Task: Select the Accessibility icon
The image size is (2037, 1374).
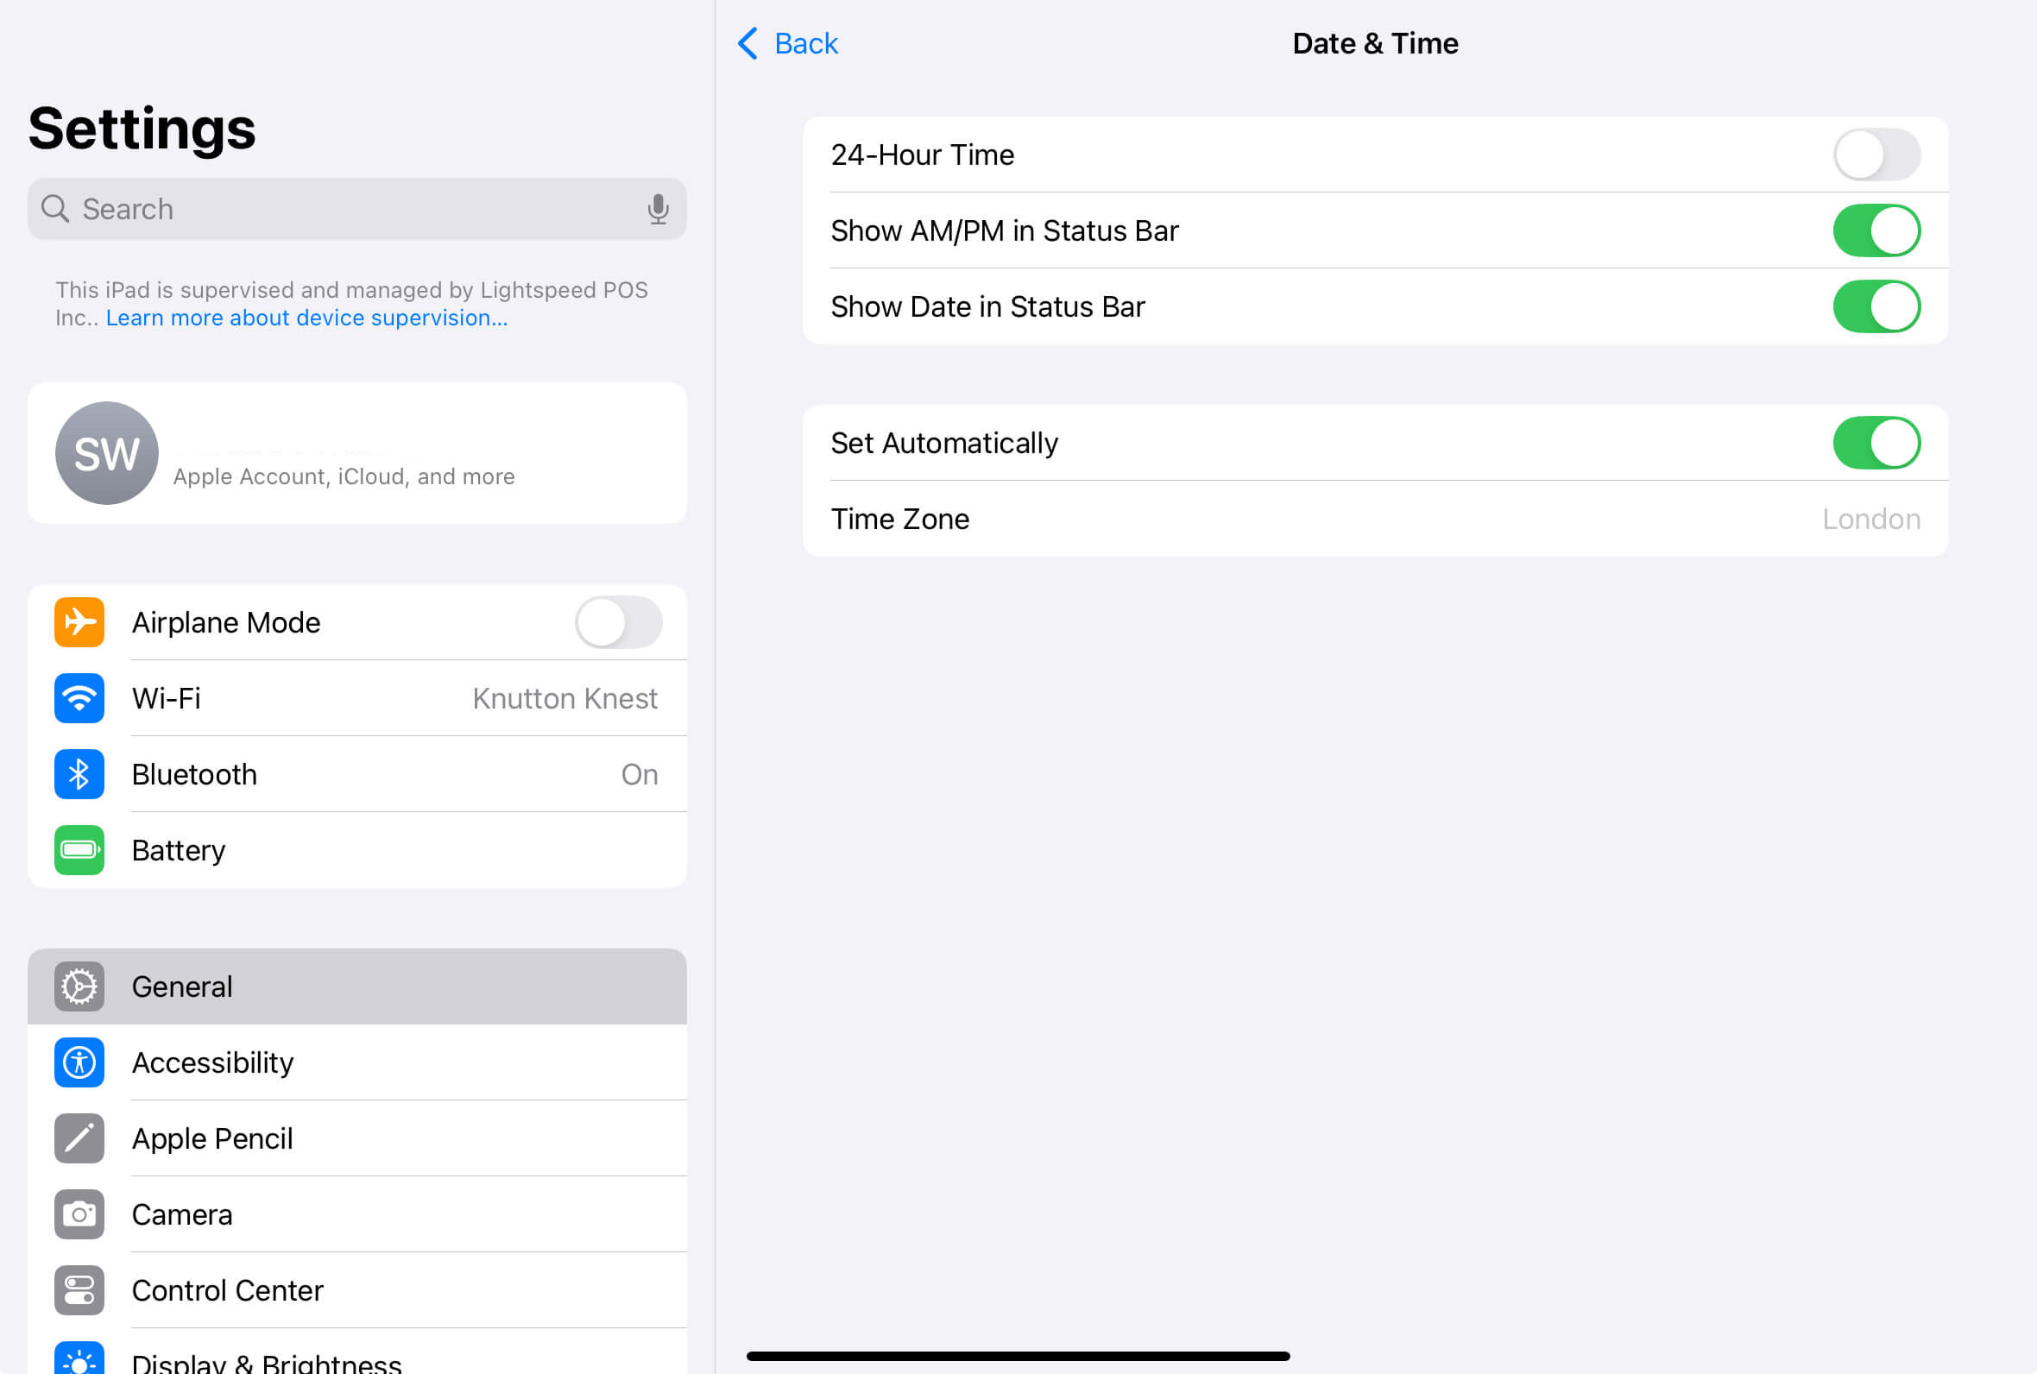Action: pos(79,1063)
